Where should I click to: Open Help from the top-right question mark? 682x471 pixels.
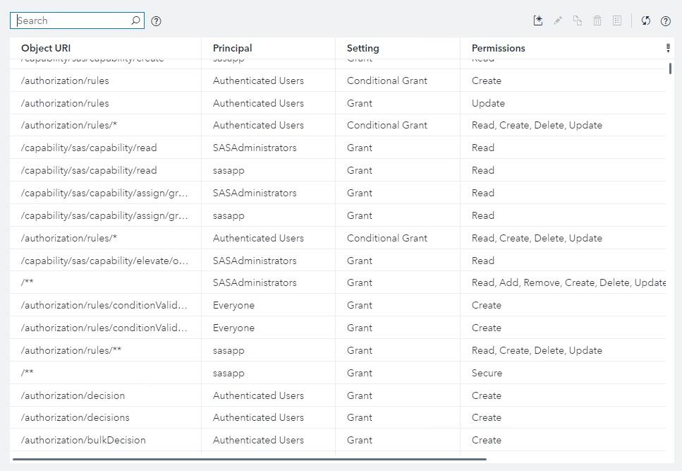click(x=665, y=20)
